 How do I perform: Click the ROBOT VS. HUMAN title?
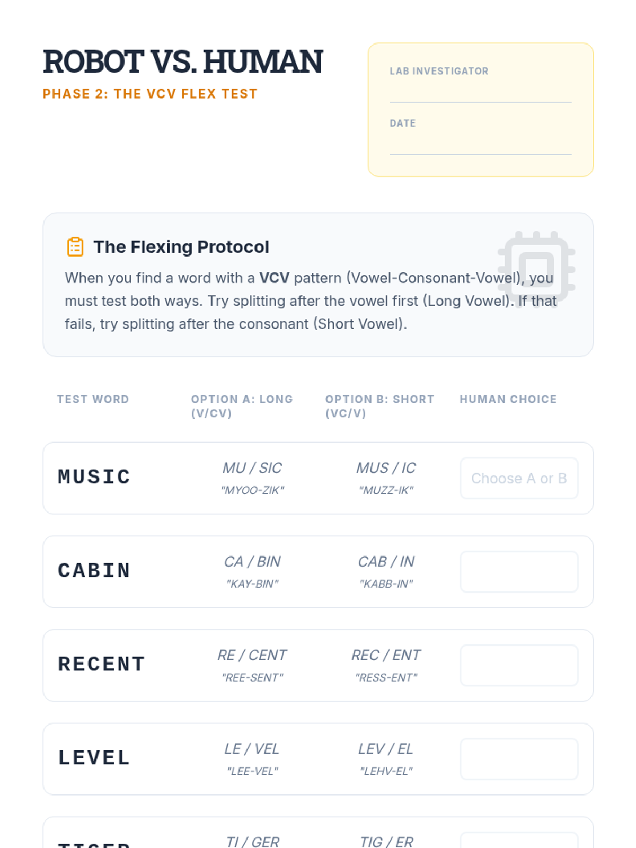point(183,61)
